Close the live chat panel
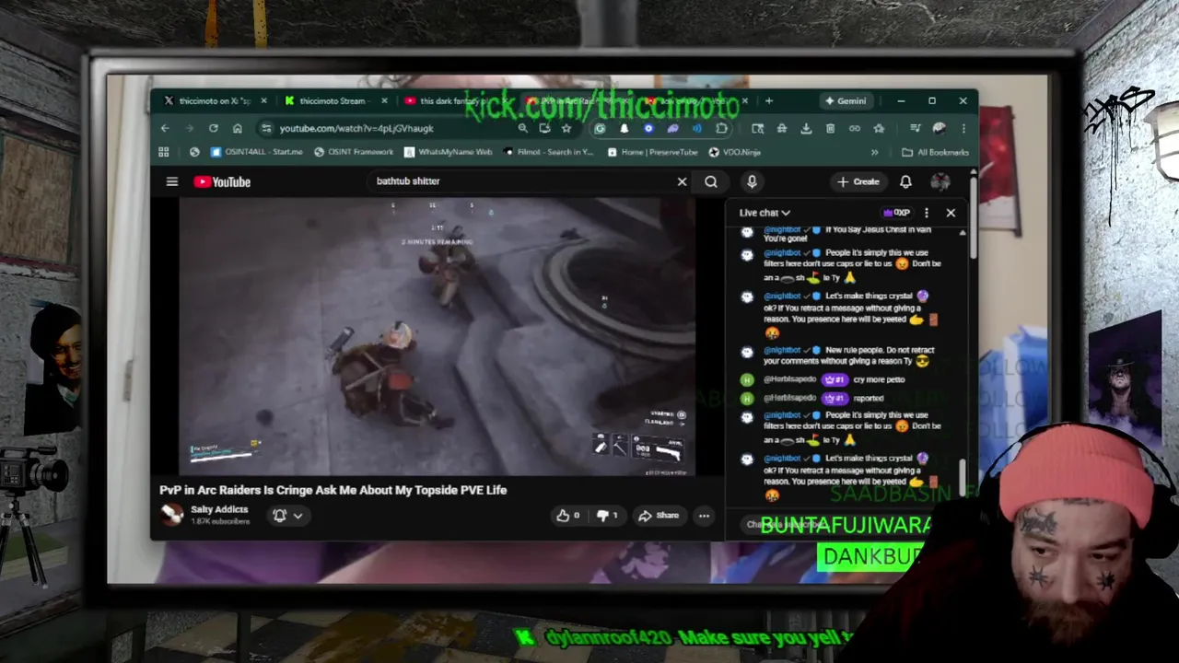This screenshot has width=1179, height=663. click(951, 213)
